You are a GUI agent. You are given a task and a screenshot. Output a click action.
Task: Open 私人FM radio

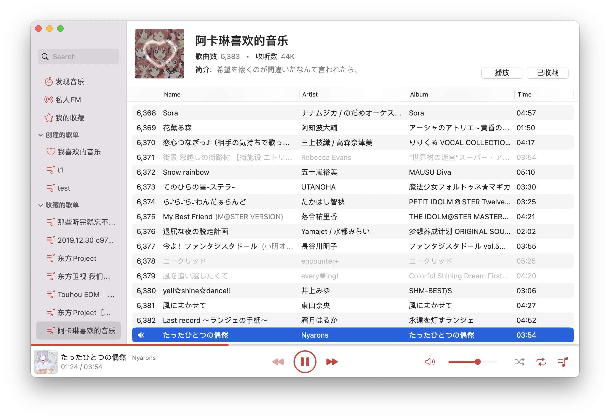click(68, 100)
